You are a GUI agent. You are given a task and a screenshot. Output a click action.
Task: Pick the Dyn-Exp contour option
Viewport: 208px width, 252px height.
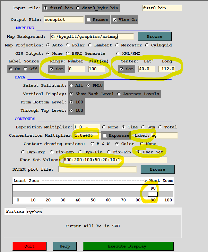[x=23, y=152]
